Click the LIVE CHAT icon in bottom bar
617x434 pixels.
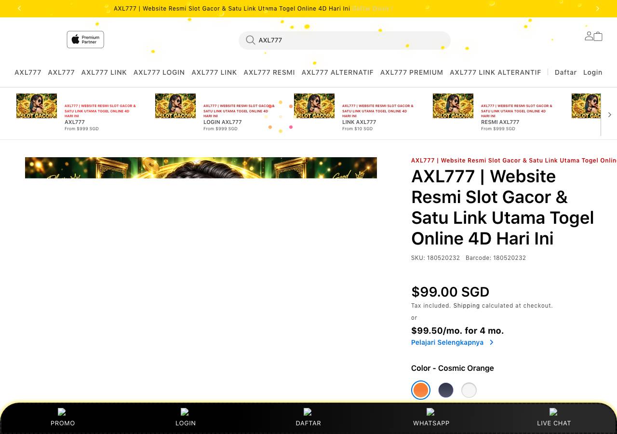click(553, 412)
